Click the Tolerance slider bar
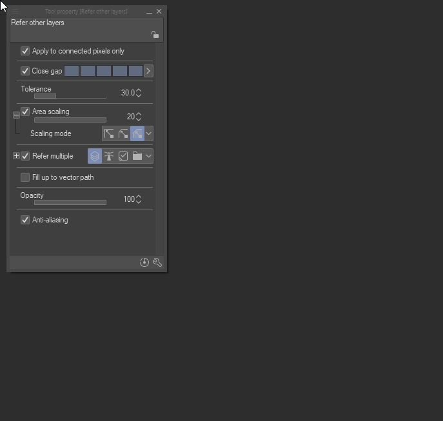The image size is (443, 421). [70, 96]
